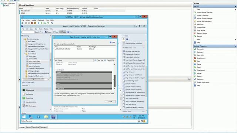Send Ctrl+Alt+Delete from VM connection toolbar
This screenshot has width=237, height=133.
click(23, 23)
